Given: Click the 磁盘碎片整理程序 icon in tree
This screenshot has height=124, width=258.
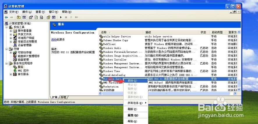Looking at the screenshot, I should pos(15,56).
